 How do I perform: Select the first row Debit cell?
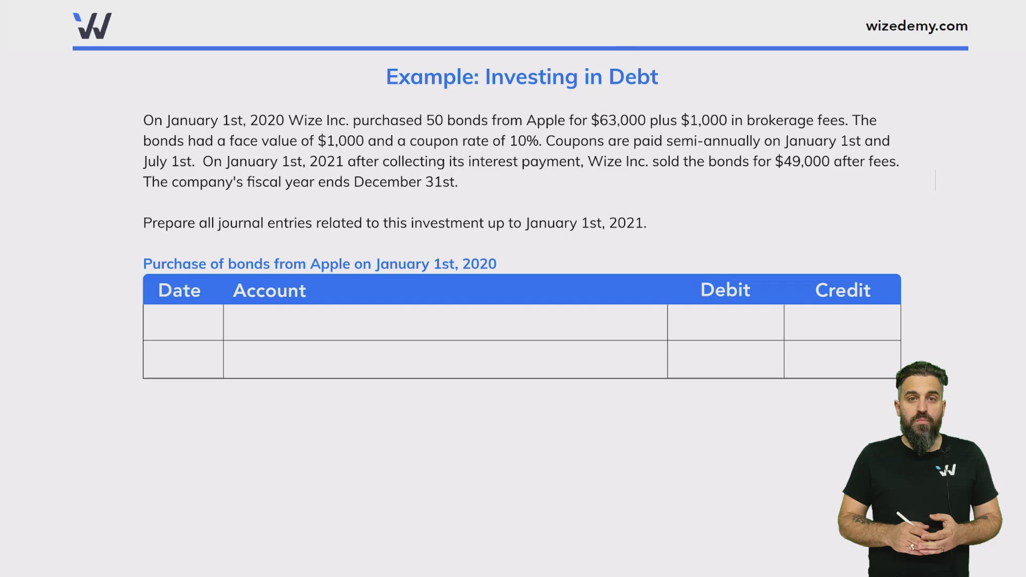pos(725,322)
